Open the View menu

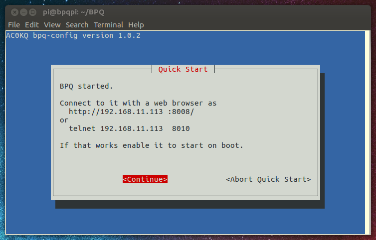point(52,25)
